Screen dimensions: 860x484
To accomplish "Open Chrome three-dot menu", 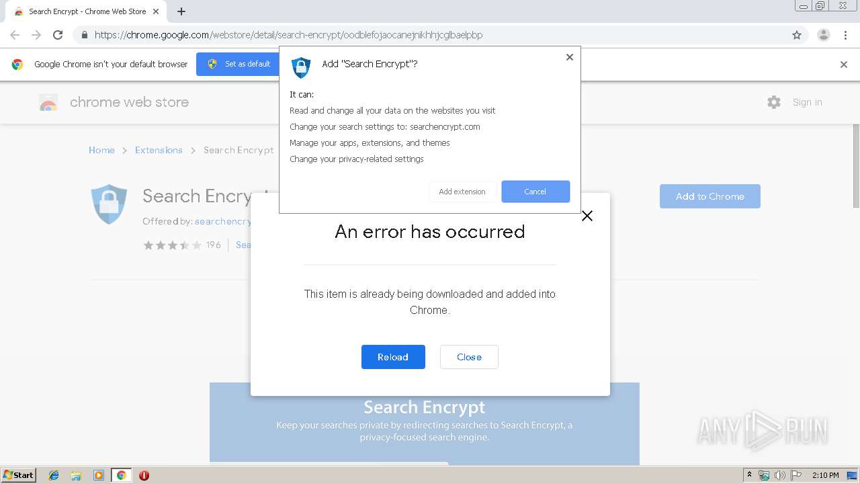I will coord(846,35).
